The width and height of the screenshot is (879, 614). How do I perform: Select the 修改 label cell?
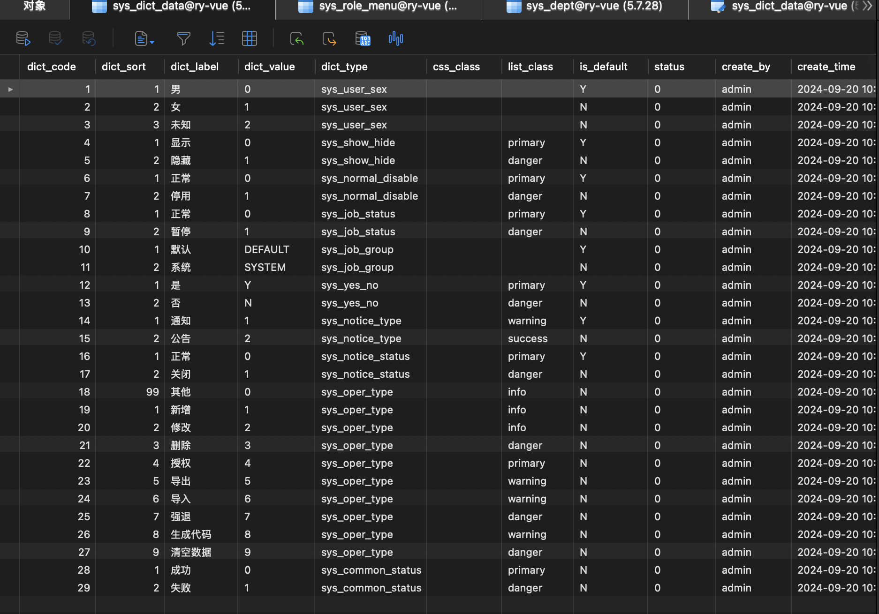pyautogui.click(x=201, y=427)
